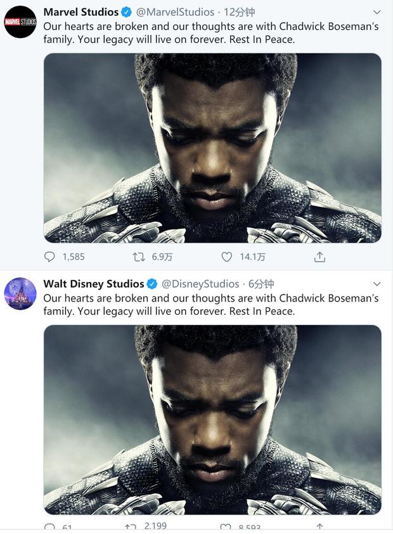
Task: Like the Marvel Studios tweet
Action: (x=227, y=257)
